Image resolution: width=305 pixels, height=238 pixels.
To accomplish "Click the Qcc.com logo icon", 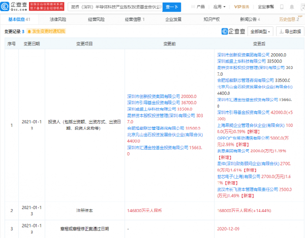I will coord(5,7).
